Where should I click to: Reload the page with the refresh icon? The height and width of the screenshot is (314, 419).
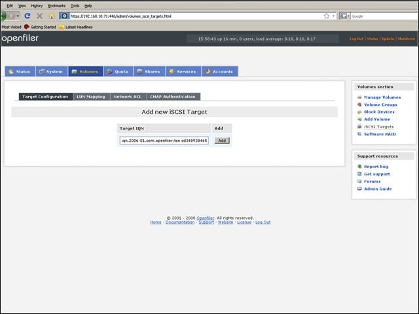click(x=27, y=16)
